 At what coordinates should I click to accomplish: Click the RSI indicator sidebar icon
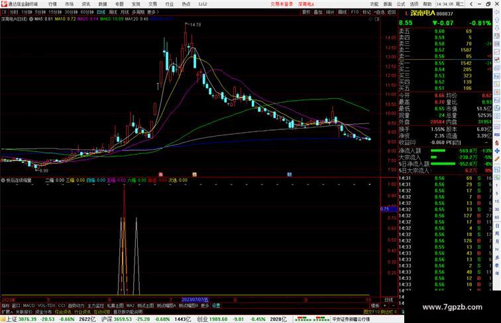497,135
